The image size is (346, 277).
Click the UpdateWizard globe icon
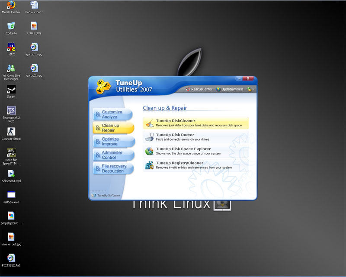218,89
